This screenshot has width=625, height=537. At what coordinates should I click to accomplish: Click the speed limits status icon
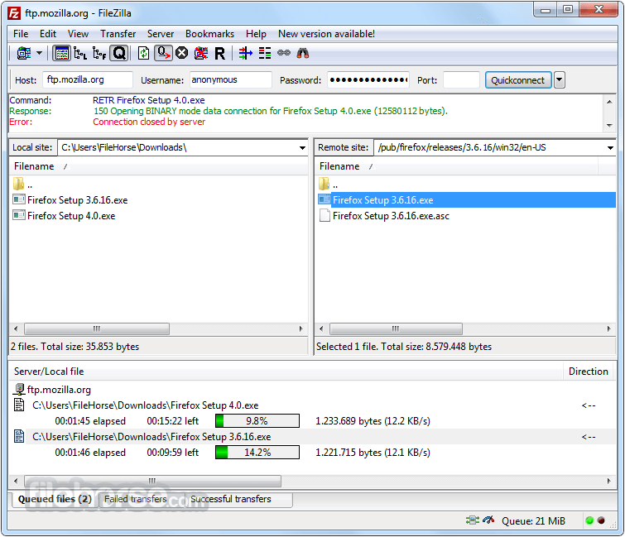click(488, 520)
